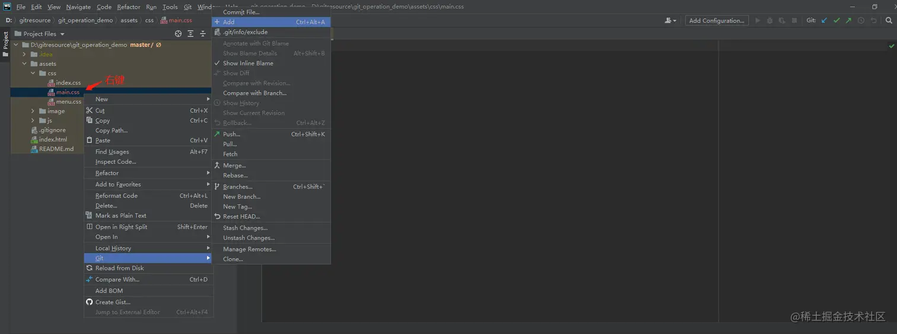Viewport: 897px width, 334px height.
Task: Click the Git rollback icon in toolbar
Action: [x=873, y=20]
